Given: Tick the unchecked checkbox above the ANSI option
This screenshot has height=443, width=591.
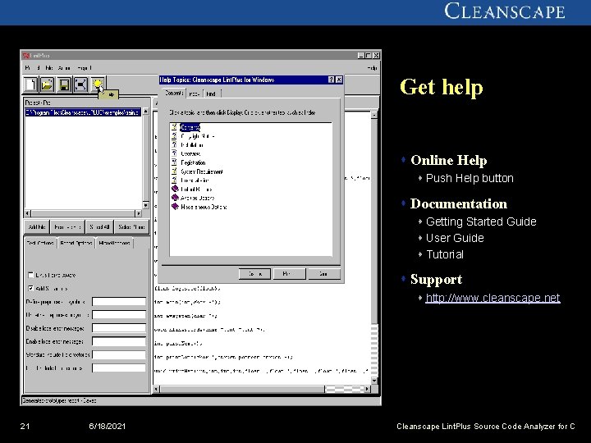Looking at the screenshot, I should tap(31, 275).
